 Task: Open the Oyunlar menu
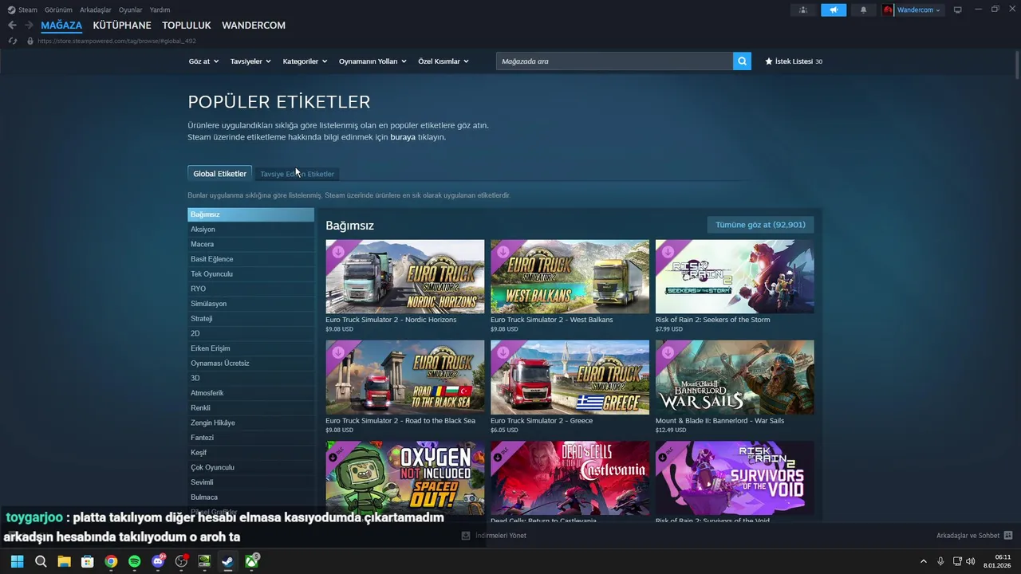point(131,10)
